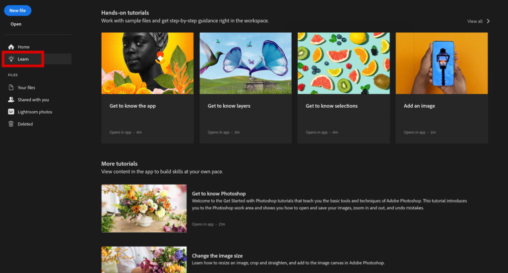508x273 pixels.
Task: Open the Change the image size tutorial title
Action: click(x=217, y=256)
